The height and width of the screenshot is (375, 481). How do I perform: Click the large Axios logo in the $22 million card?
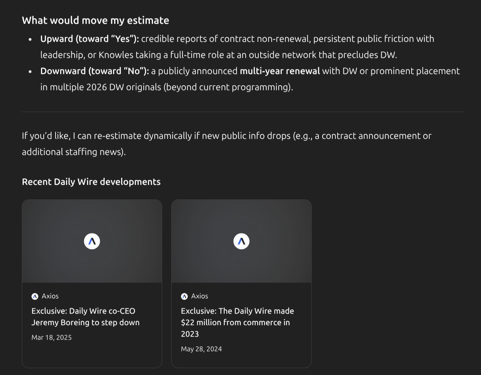tap(241, 241)
